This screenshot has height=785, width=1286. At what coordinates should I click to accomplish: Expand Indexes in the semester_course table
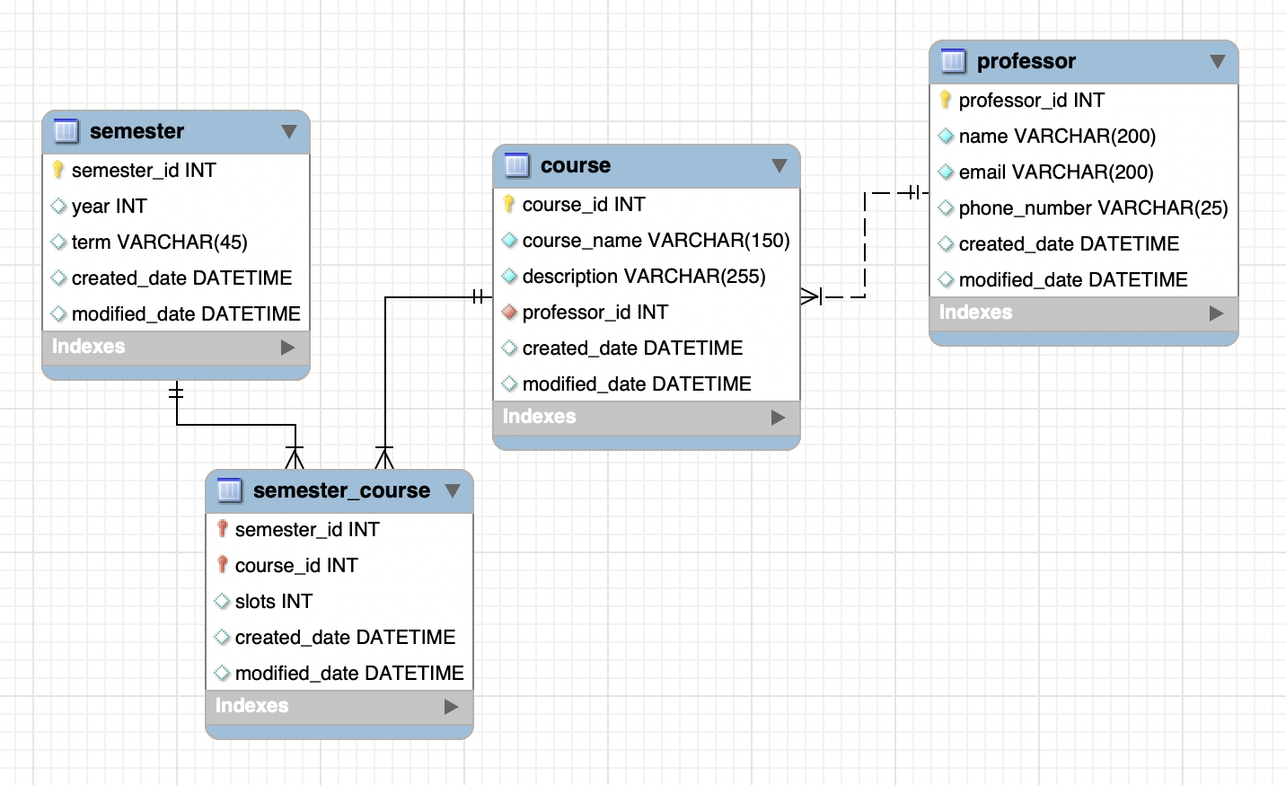point(451,707)
